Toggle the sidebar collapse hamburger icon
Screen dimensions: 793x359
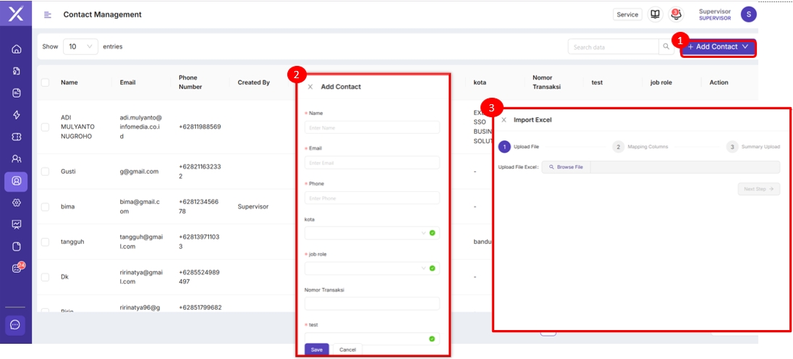(48, 14)
